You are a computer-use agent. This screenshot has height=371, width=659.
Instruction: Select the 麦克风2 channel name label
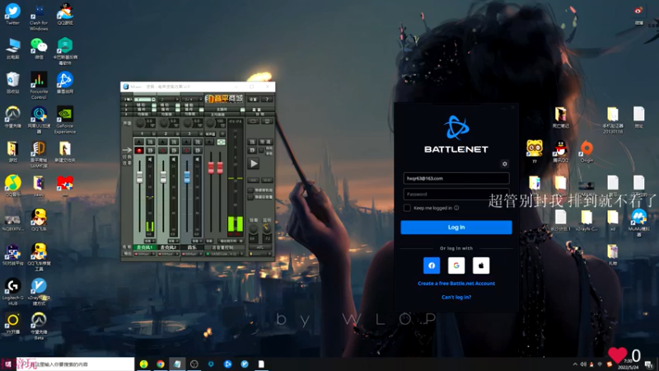point(168,247)
